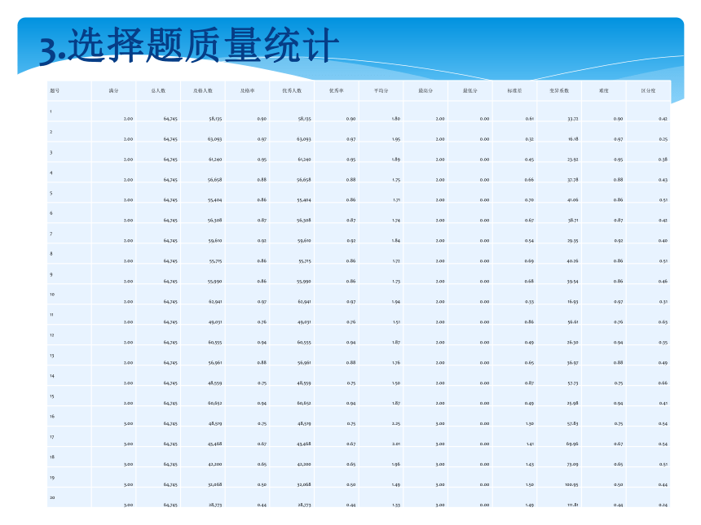Click the slide title 3.选择题质量统计
This screenshot has width=701, height=525.
[x=188, y=45]
